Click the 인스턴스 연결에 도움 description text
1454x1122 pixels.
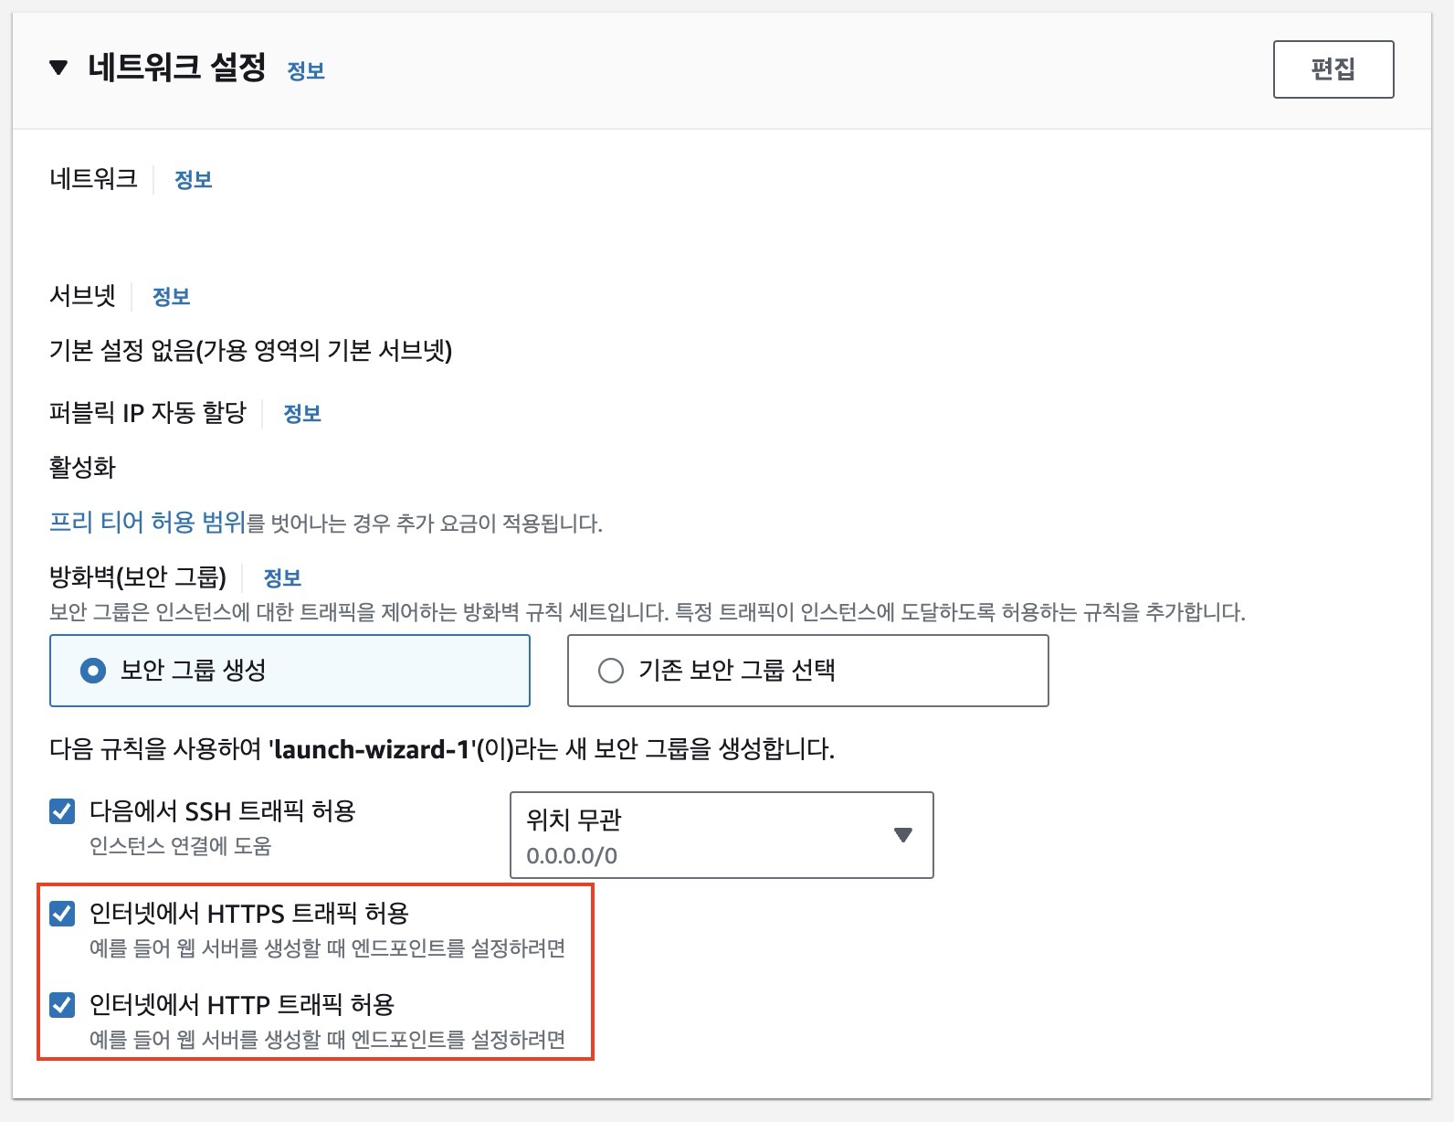[181, 846]
